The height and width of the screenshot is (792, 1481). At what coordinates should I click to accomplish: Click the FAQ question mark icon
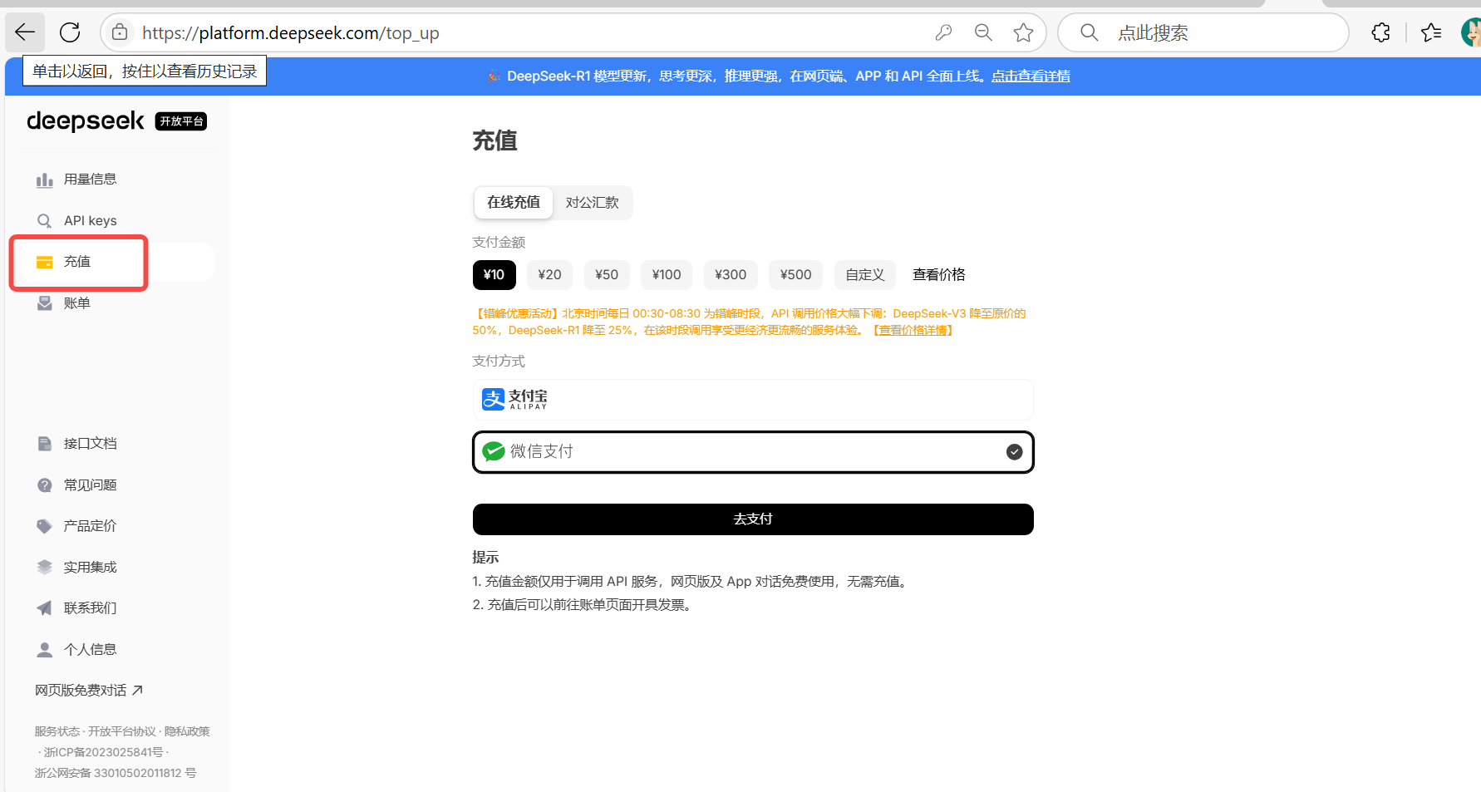(45, 485)
